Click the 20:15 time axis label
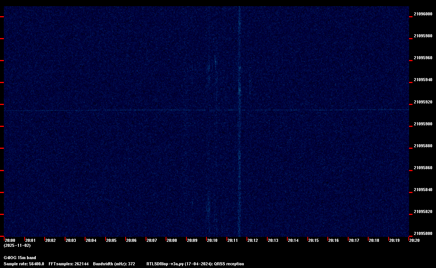The image size is (436, 268). [314, 240]
